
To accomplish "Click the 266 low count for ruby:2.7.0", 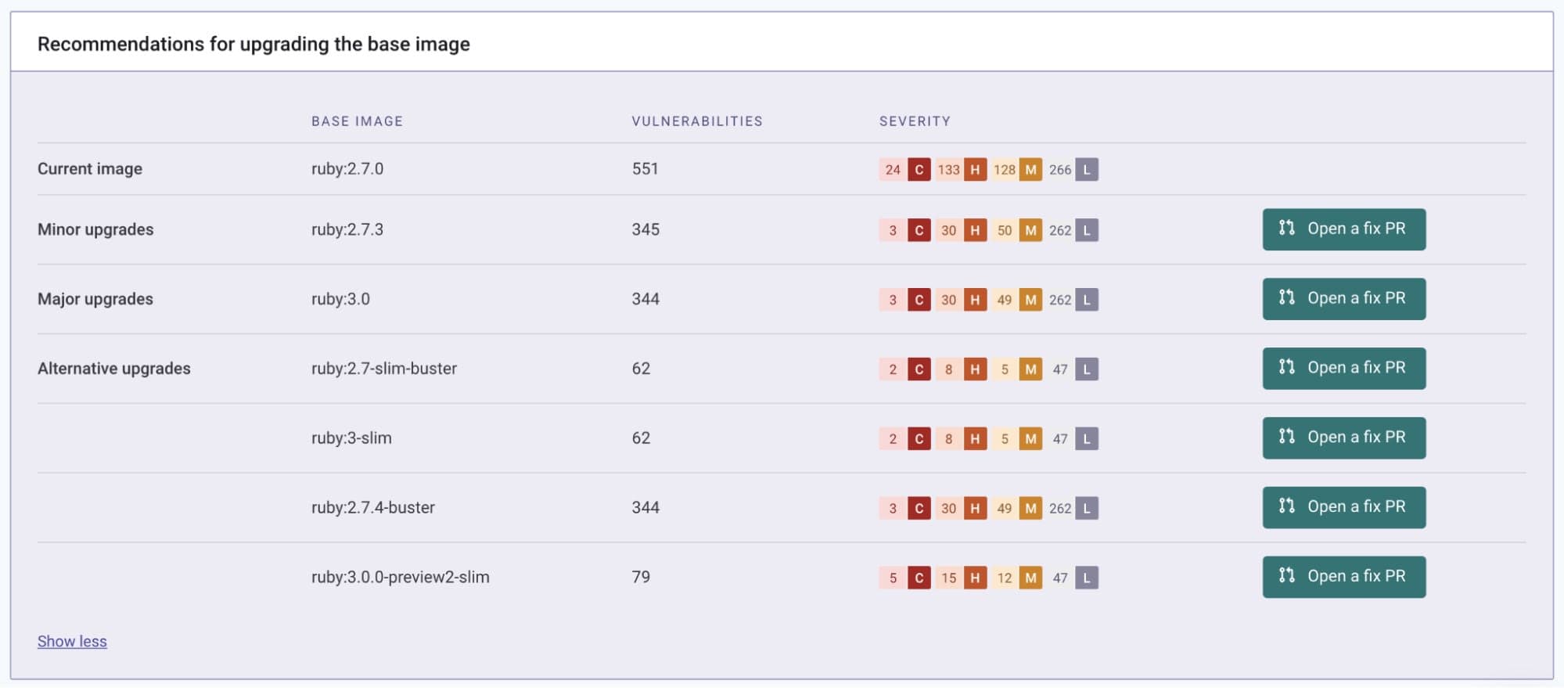I will tap(1060, 169).
